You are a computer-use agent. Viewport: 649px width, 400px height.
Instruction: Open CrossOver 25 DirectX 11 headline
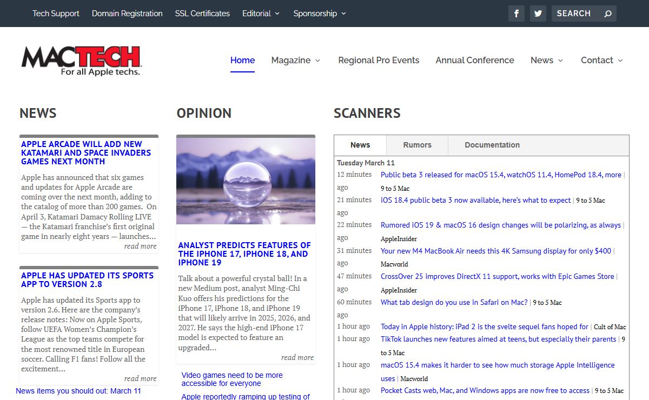click(498, 276)
